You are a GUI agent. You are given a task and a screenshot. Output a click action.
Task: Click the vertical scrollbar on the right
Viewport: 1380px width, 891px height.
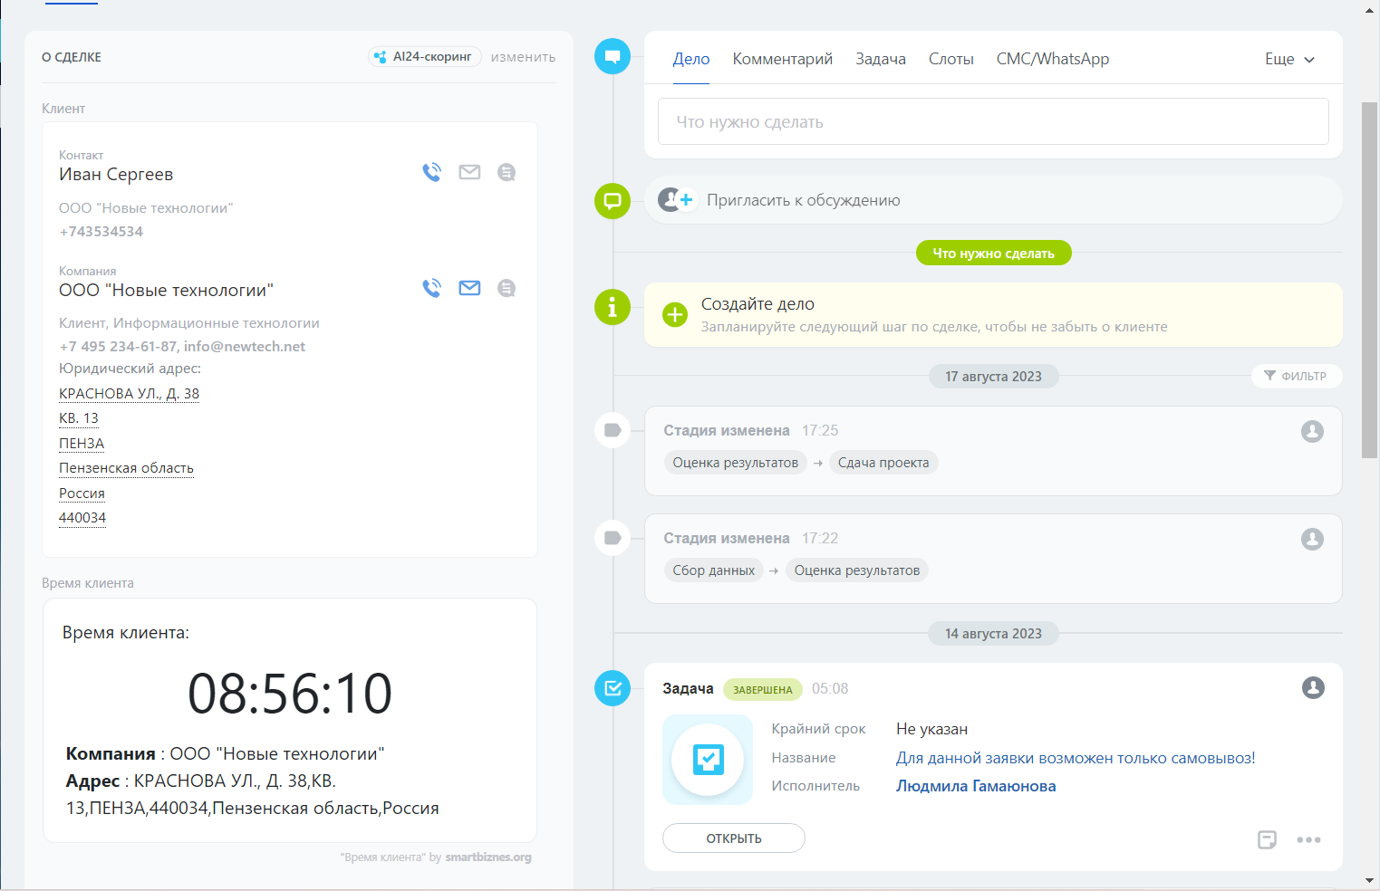point(1369,281)
